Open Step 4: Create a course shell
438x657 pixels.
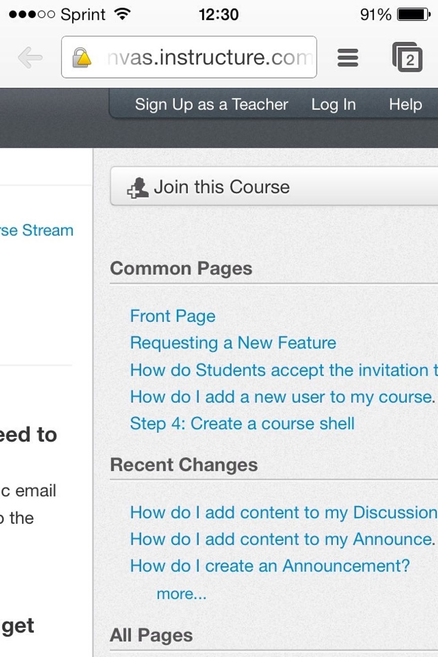[x=242, y=423]
